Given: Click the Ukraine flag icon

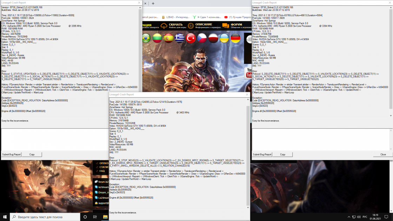Looking at the screenshot, I should 224,38.
